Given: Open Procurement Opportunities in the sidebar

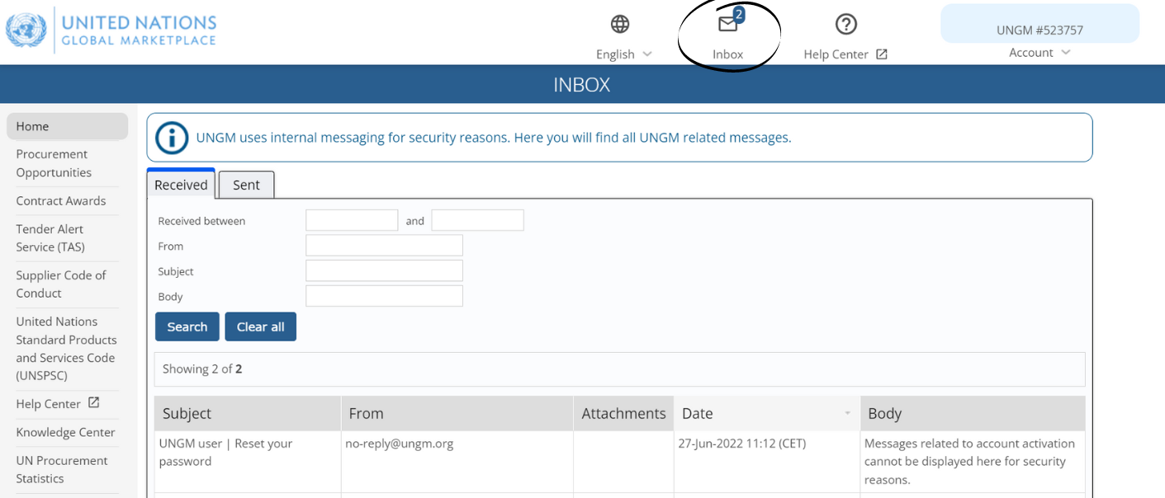Looking at the screenshot, I should pyautogui.click(x=54, y=163).
